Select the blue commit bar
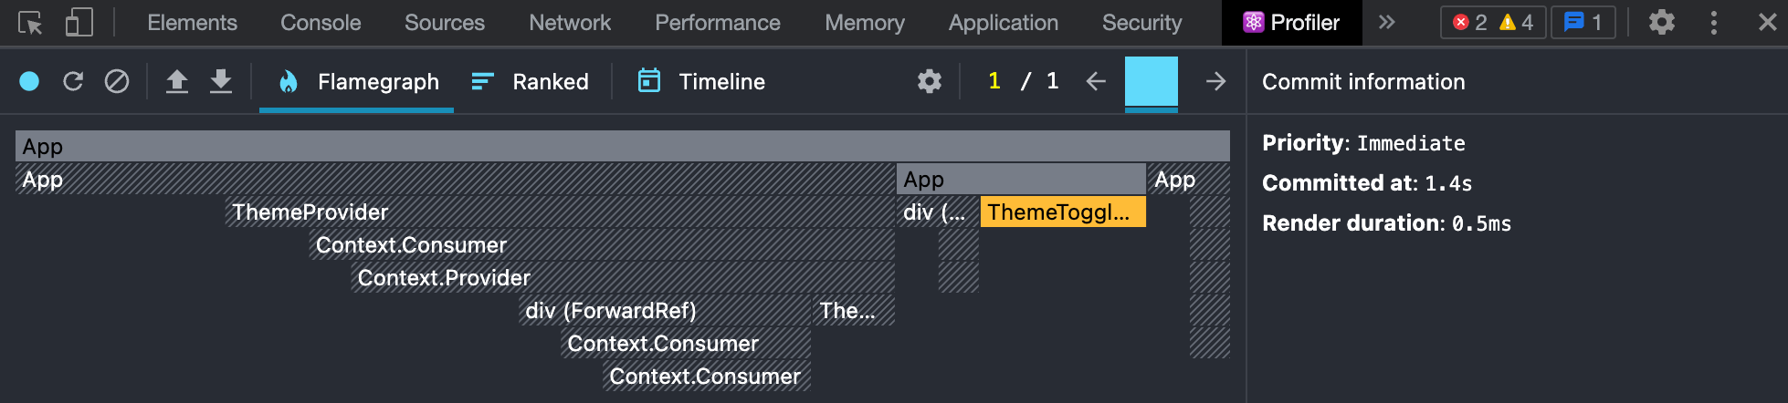 [x=1152, y=82]
